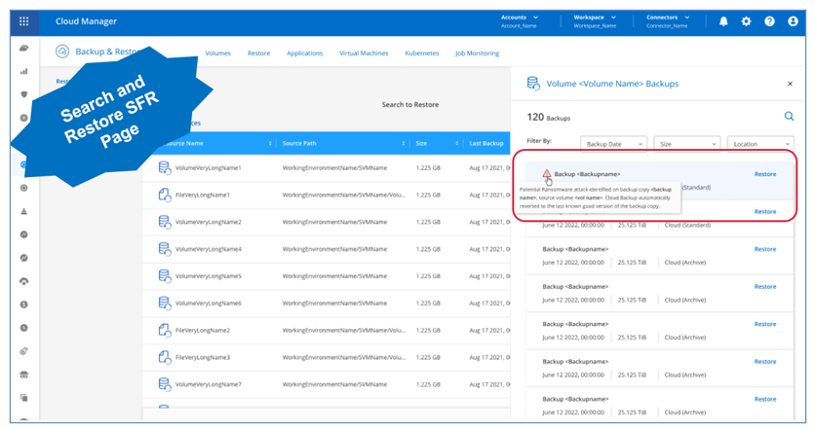Select the Kubernetes tab
The width and height of the screenshot is (815, 430).
pyautogui.click(x=421, y=54)
